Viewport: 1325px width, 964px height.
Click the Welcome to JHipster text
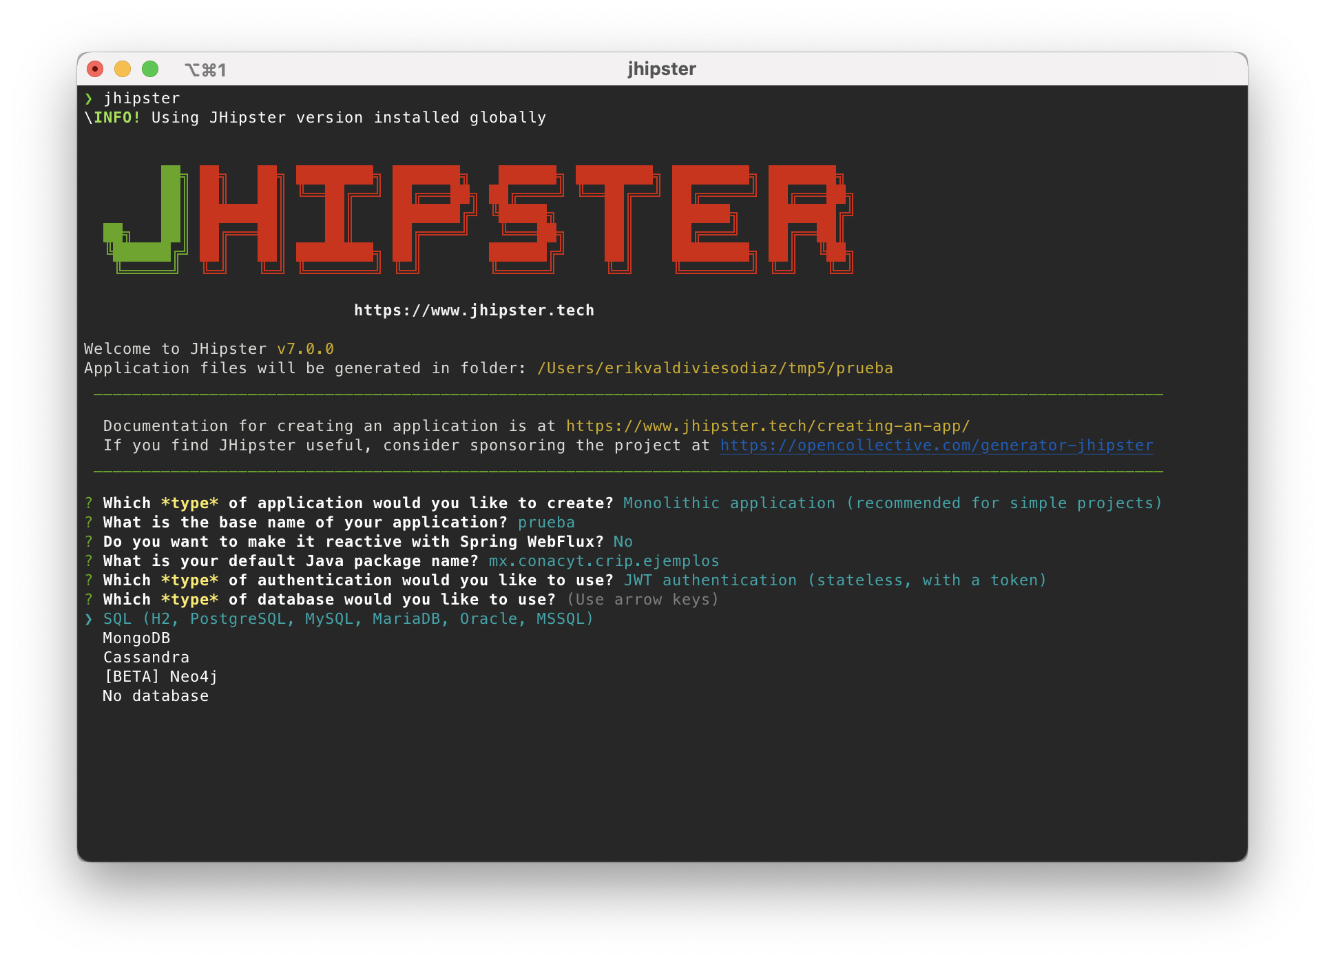(175, 349)
